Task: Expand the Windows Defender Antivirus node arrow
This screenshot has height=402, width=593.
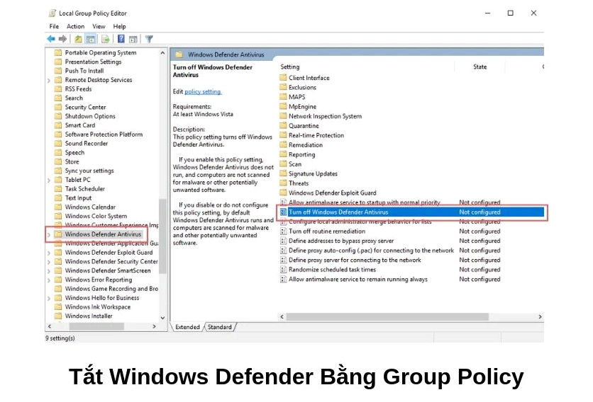Action: pos(49,234)
